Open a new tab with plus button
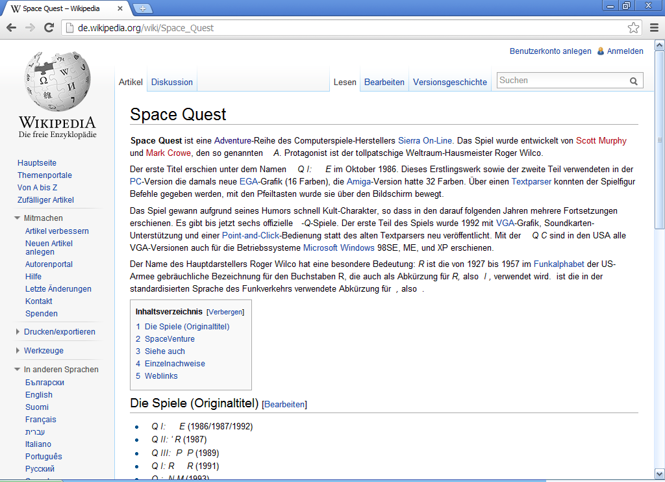This screenshot has height=482, width=665. pyautogui.click(x=142, y=8)
